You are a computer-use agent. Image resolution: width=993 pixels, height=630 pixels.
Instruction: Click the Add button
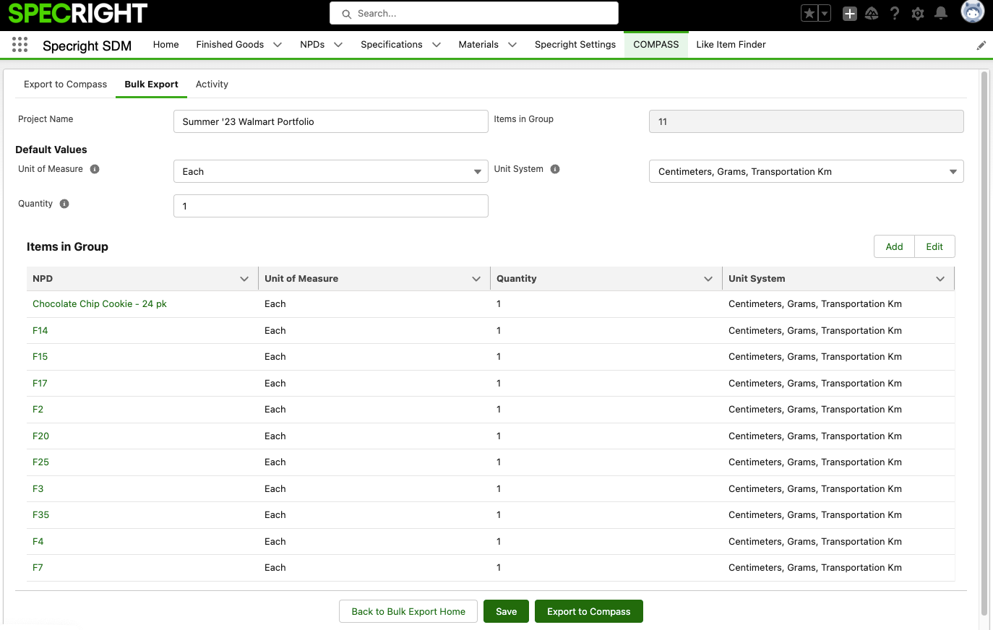[x=895, y=246]
